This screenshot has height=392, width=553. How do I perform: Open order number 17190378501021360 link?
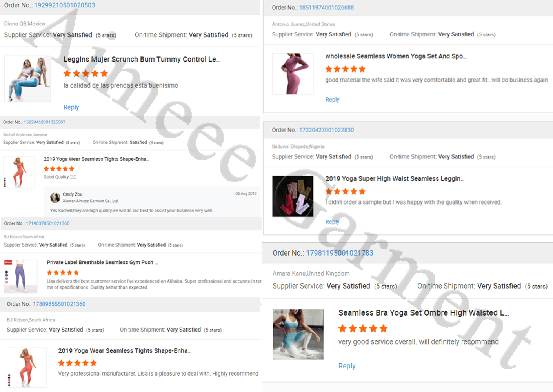[48, 224]
